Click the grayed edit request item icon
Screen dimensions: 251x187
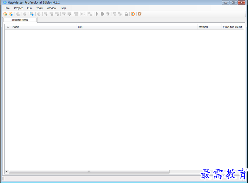click(51, 14)
